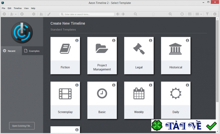The width and height of the screenshot is (220, 134).
Task: Click the Aeon Timeline logo in sidebar
Action: click(x=22, y=32)
